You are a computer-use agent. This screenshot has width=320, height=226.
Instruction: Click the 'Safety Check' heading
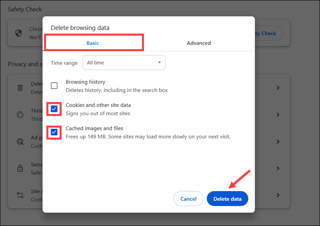[25, 9]
